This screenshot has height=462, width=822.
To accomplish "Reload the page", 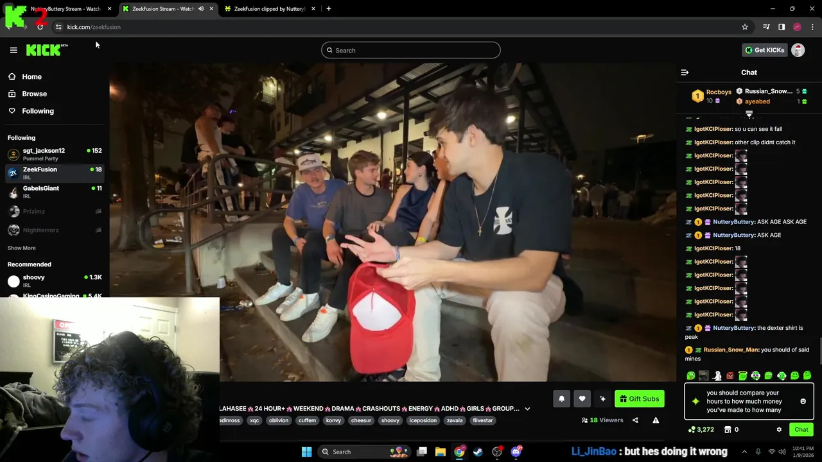I will tap(40, 27).
